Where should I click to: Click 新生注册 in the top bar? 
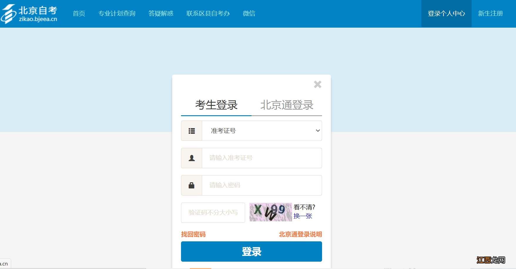tap(490, 14)
